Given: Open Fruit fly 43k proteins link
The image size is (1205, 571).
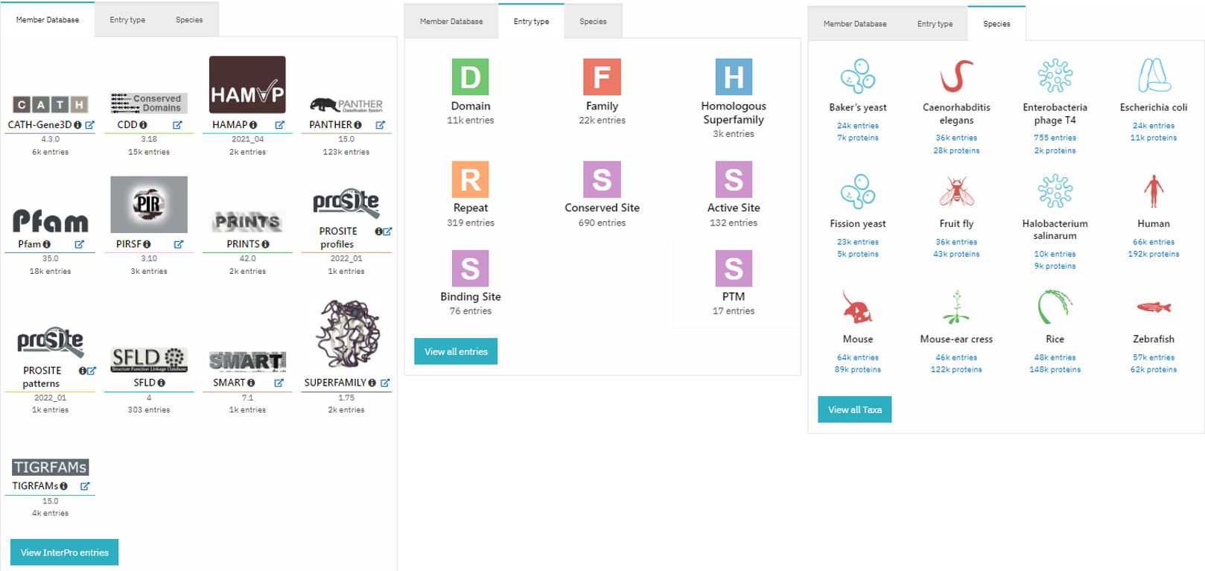Looking at the screenshot, I should 956,254.
